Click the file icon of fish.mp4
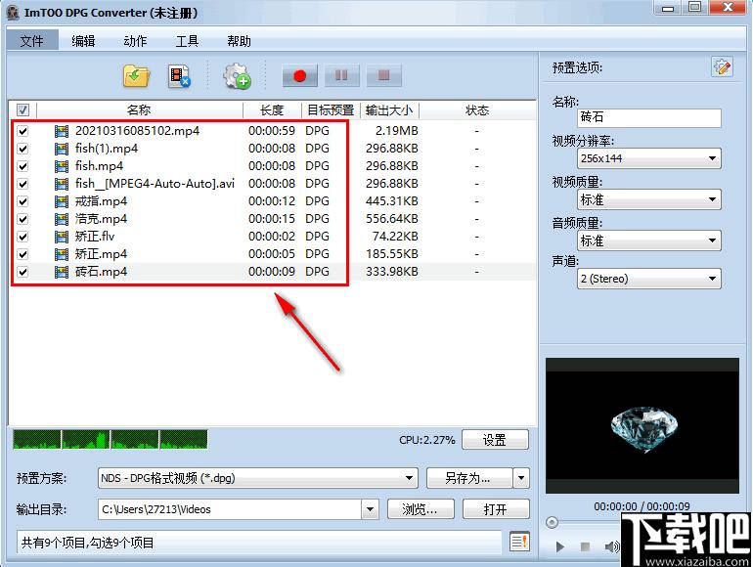The image size is (753, 567). (x=62, y=166)
